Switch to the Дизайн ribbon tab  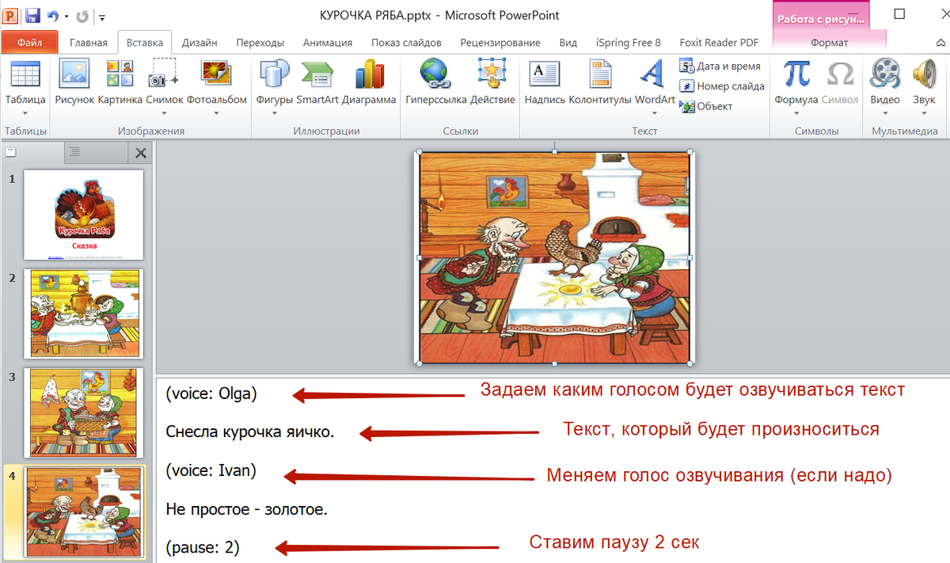point(200,43)
